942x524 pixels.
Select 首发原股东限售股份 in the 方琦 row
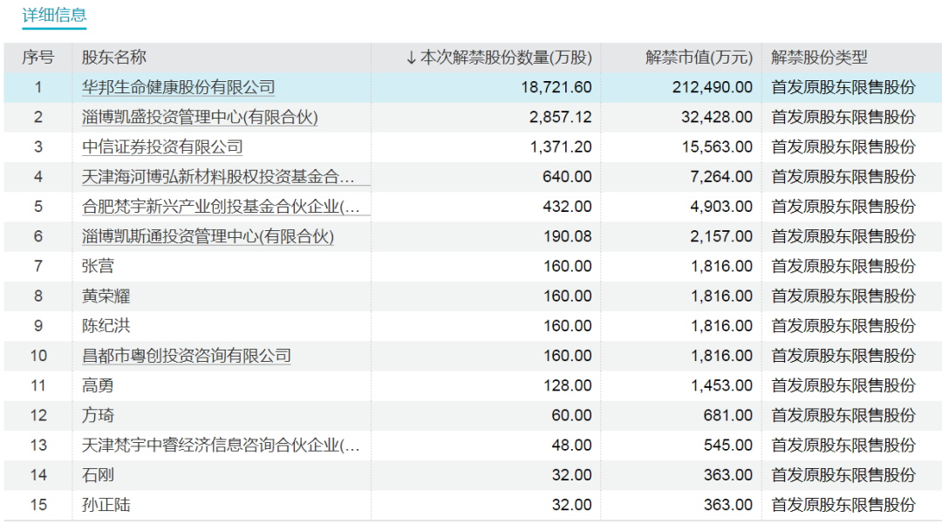(x=843, y=415)
